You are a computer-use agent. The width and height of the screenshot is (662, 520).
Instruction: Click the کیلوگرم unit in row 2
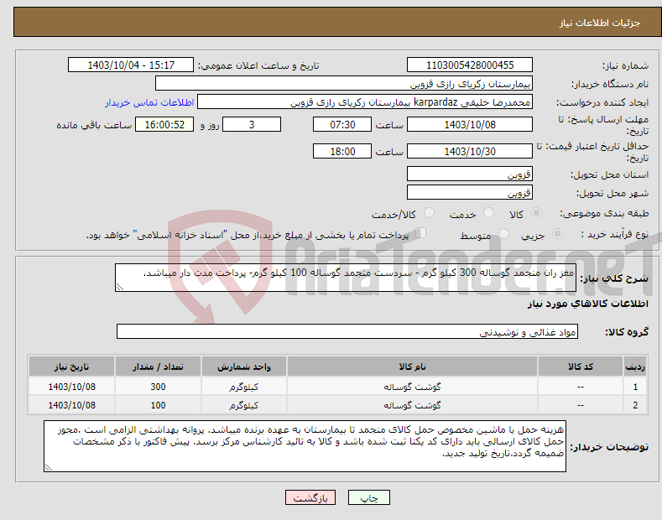(244, 405)
